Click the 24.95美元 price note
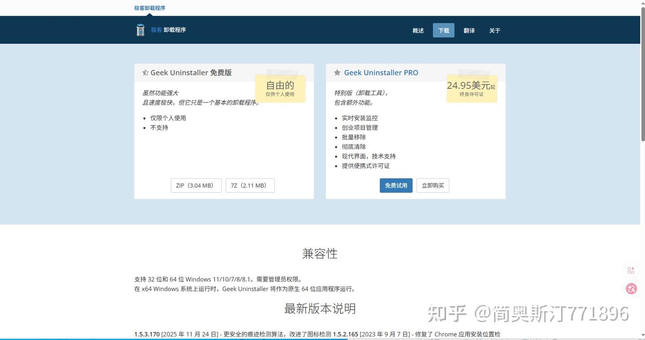This screenshot has width=645, height=340. click(x=472, y=88)
